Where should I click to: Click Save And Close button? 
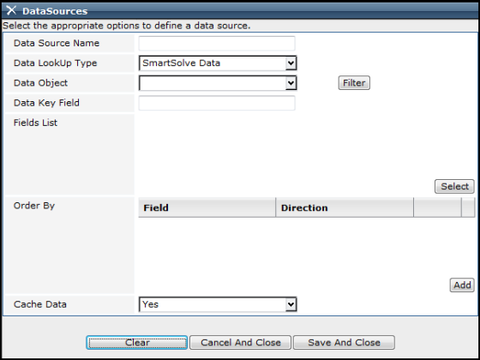coord(344,342)
